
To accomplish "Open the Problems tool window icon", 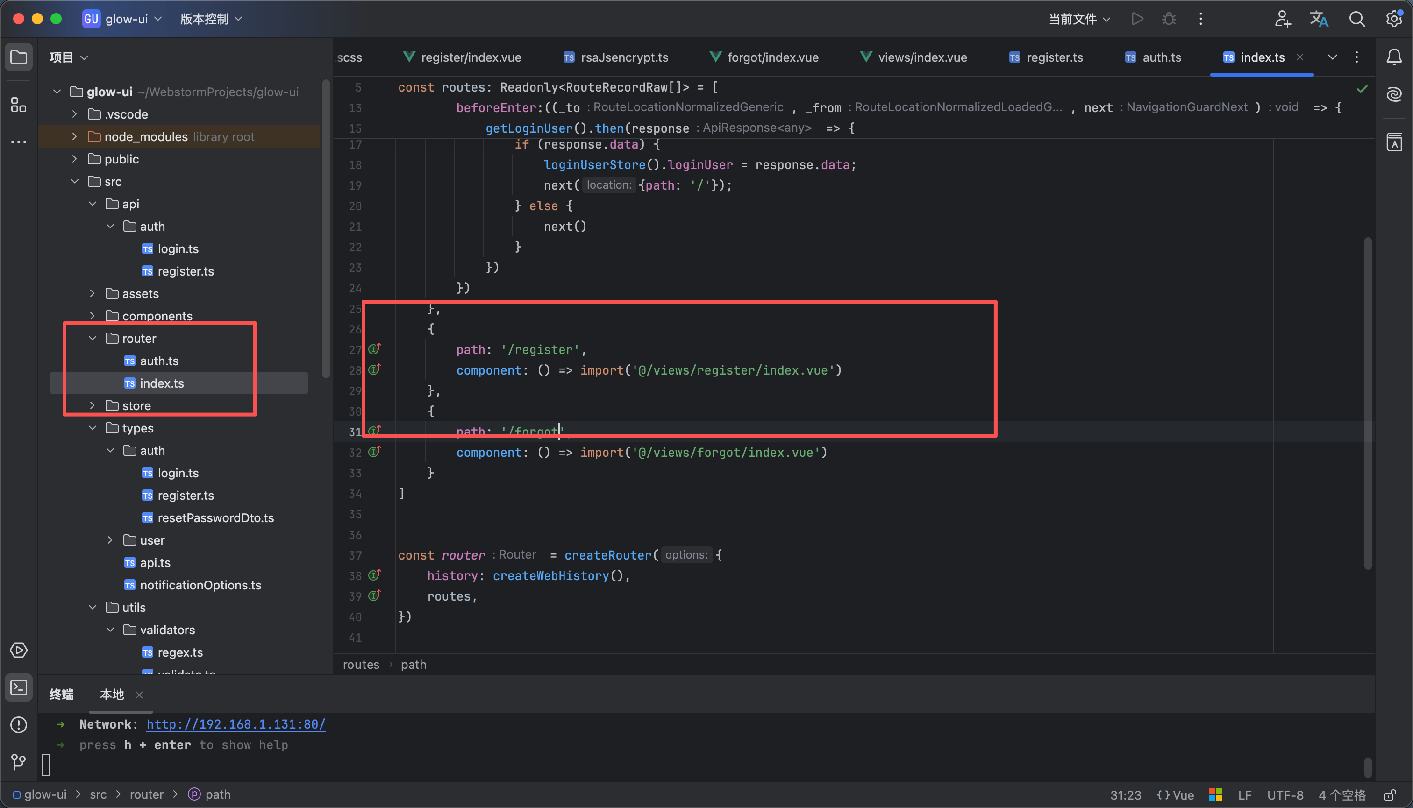I will (x=18, y=725).
